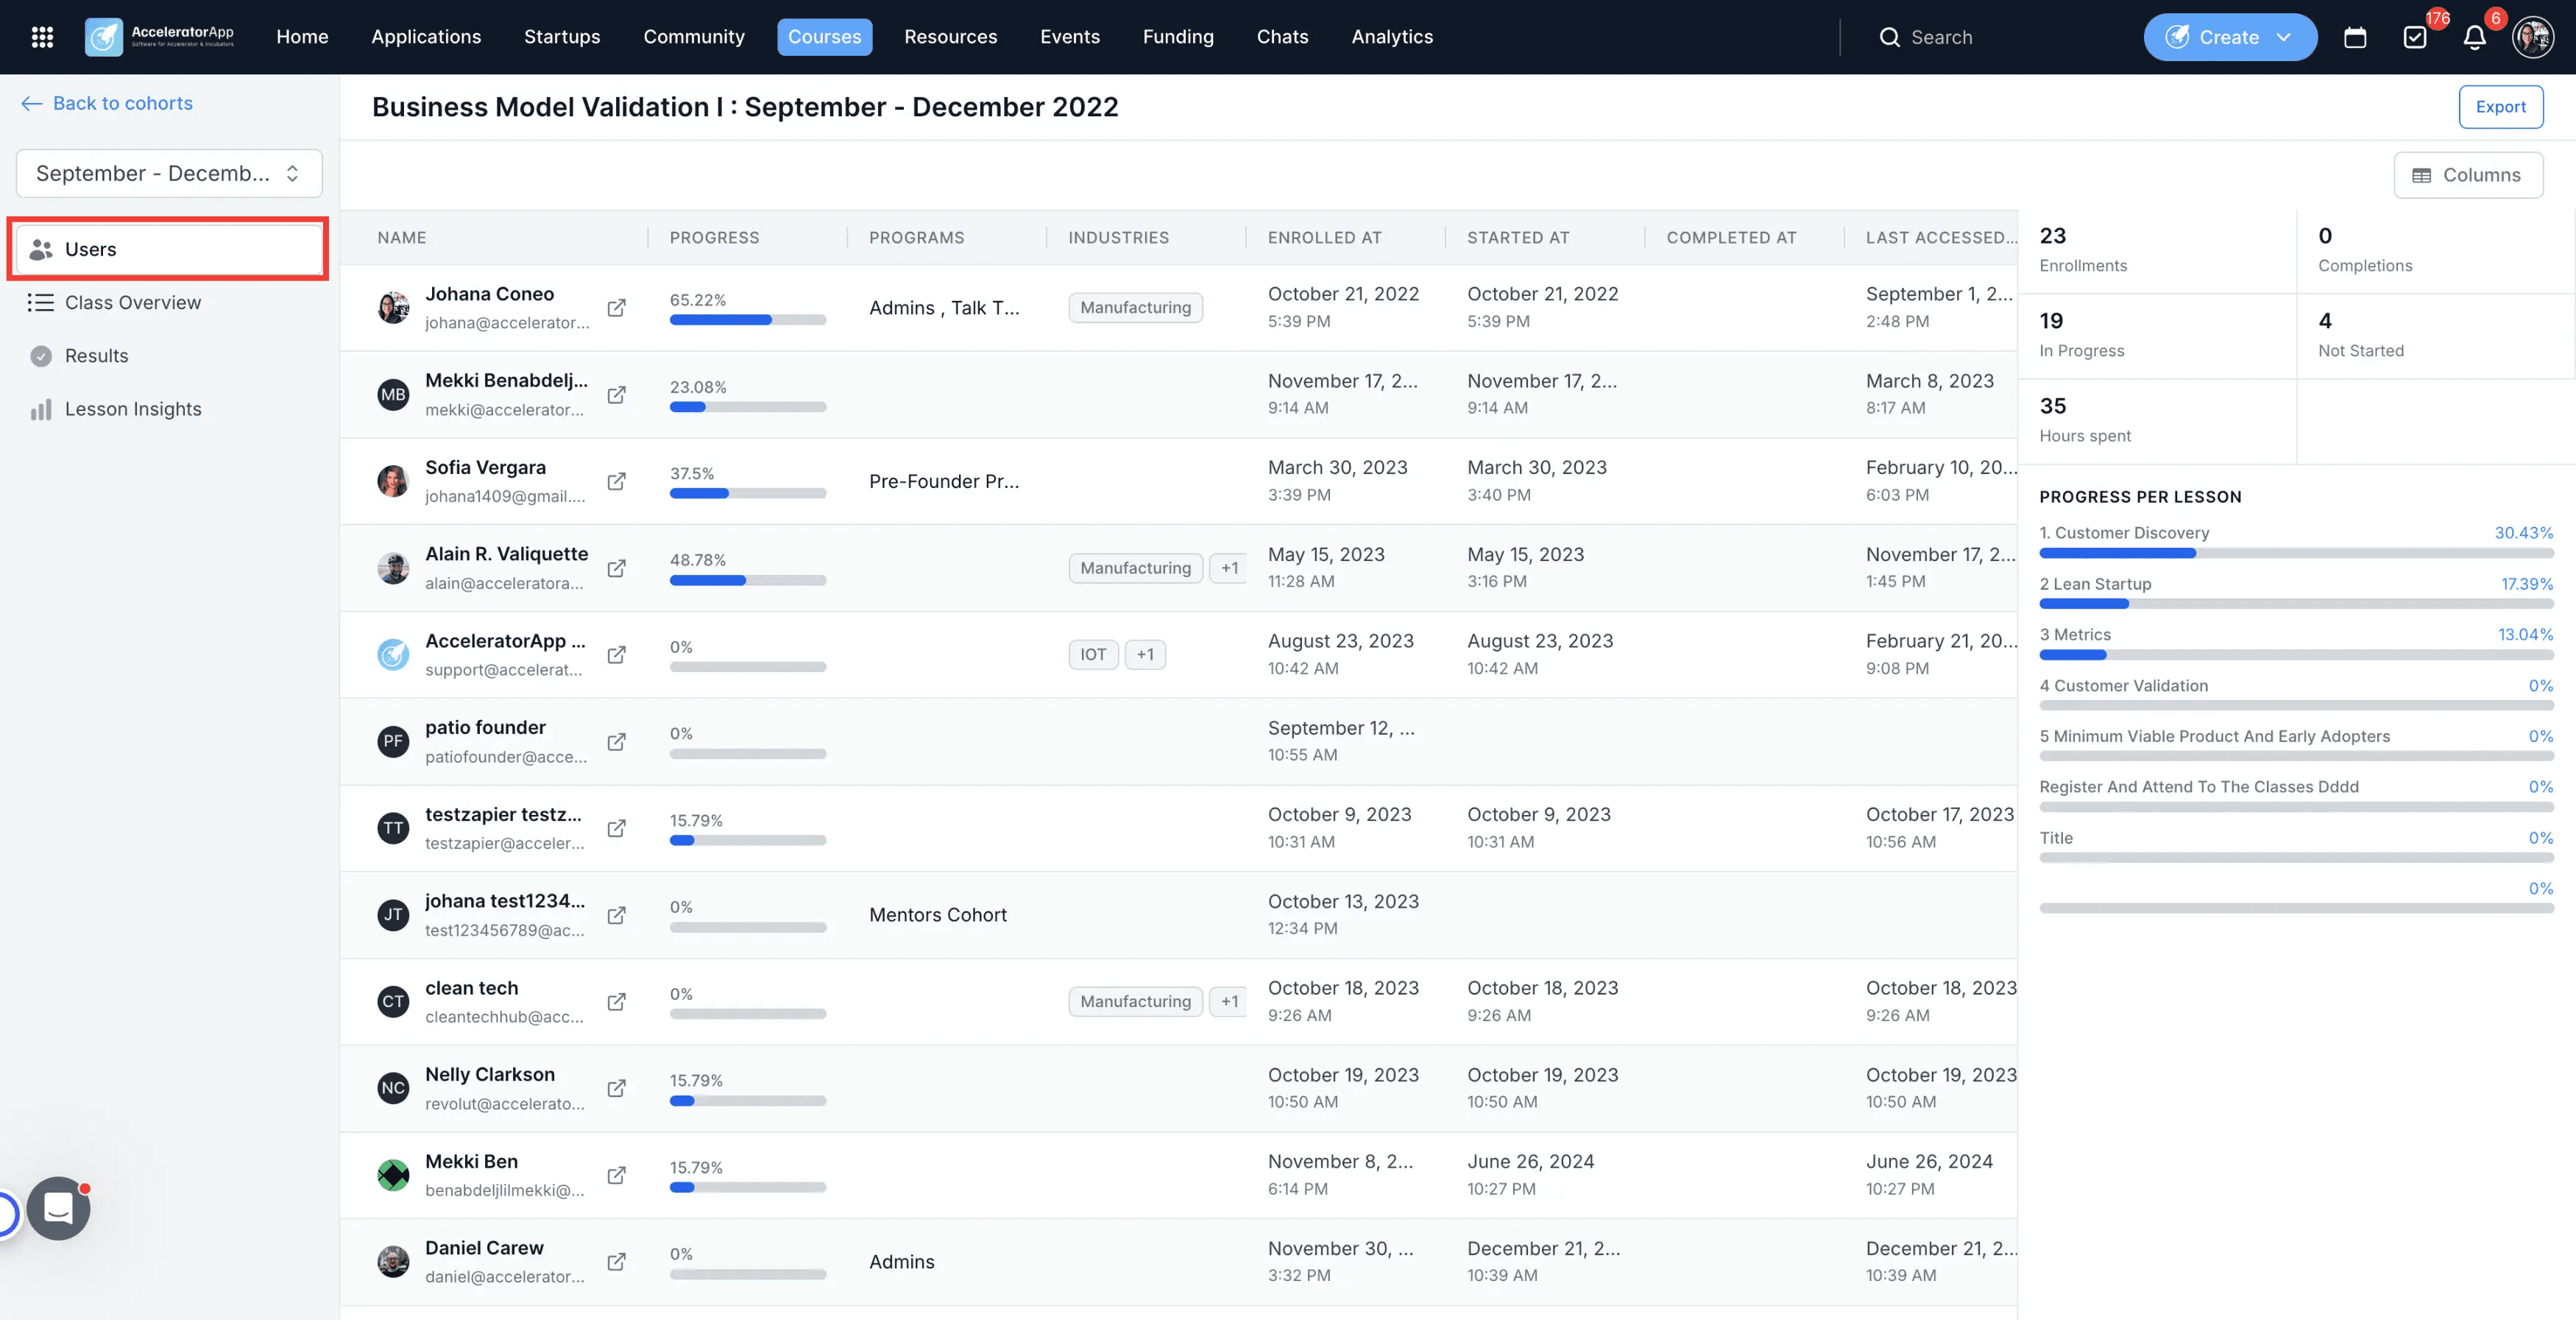Open the Events menu
The width and height of the screenshot is (2576, 1320).
(x=1070, y=37)
